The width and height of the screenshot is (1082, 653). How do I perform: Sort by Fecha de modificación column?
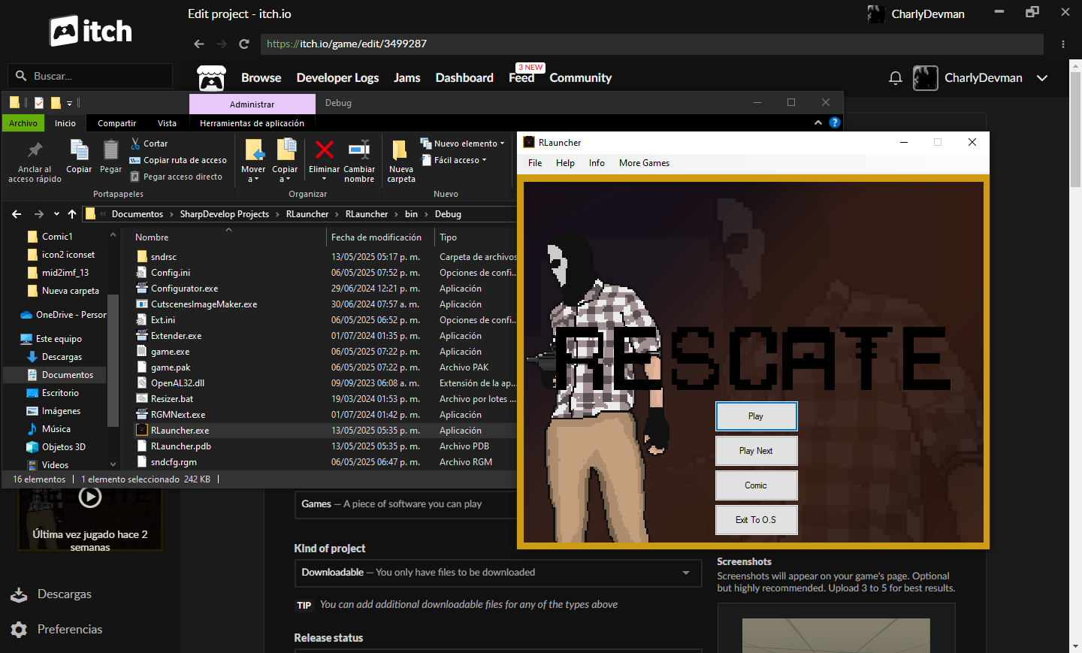[376, 237]
